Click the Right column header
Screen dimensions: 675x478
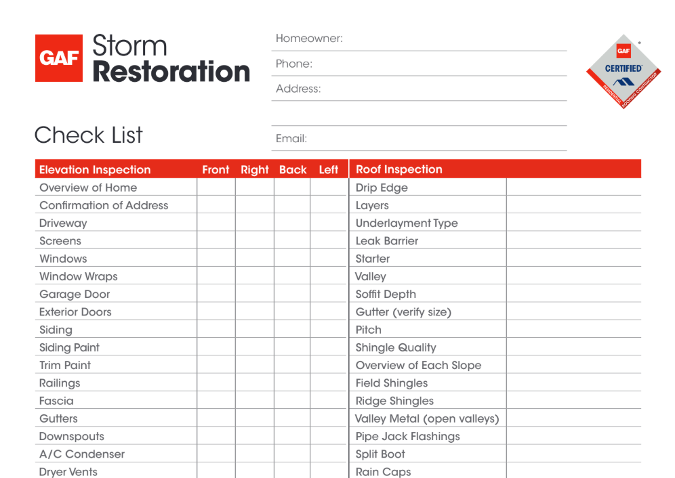point(254,170)
